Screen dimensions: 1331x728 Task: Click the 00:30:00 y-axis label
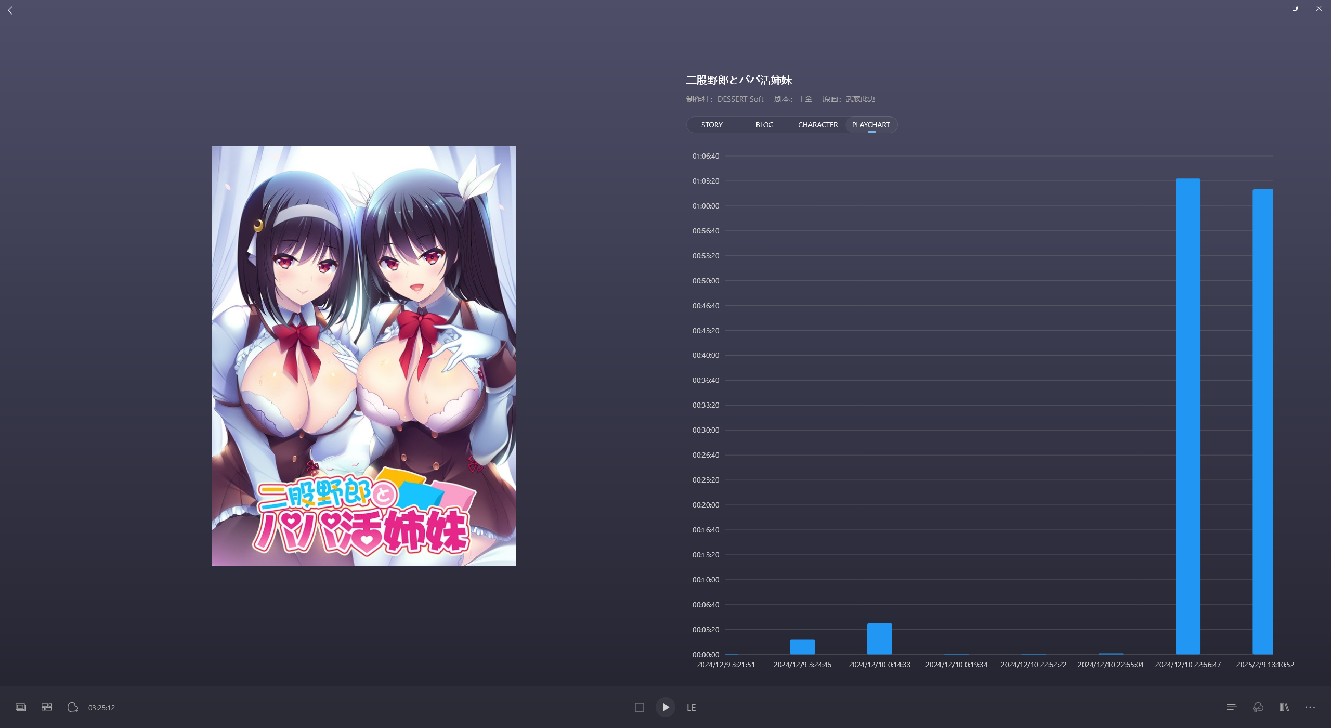coord(706,430)
